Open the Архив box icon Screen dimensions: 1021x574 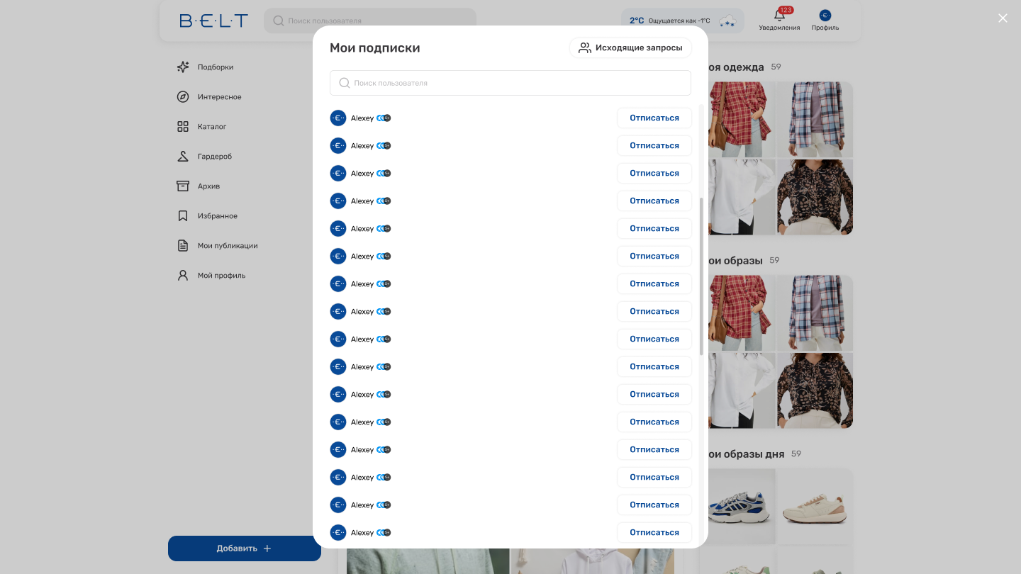click(x=182, y=186)
